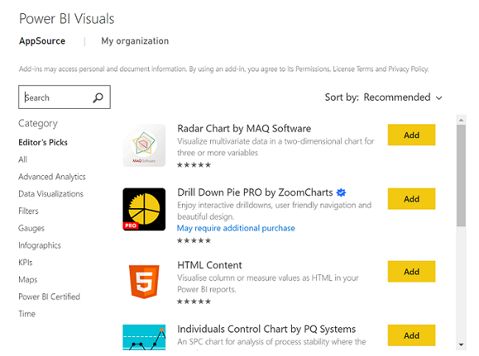Click the certified badge beside ZoomCharts
This screenshot has height=356, width=479.
click(341, 192)
